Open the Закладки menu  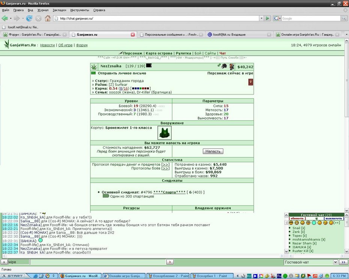click(59, 10)
